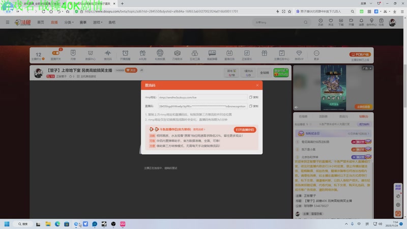This screenshot has height=229, width=407.
Task: Click the Douyu search magnifier icon
Action: pyautogui.click(x=306, y=22)
